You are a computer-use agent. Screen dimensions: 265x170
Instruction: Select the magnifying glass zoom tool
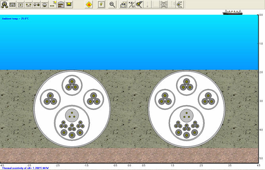pos(112,4)
